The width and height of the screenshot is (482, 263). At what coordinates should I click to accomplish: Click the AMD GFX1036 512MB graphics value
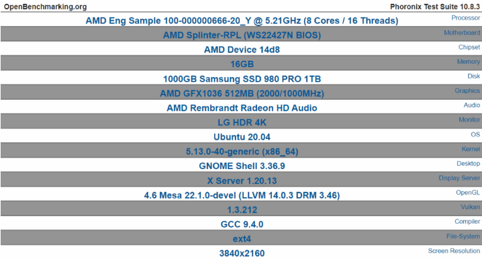(241, 93)
